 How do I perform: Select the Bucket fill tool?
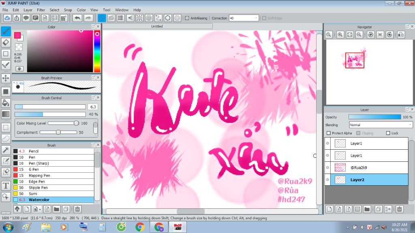[6, 103]
